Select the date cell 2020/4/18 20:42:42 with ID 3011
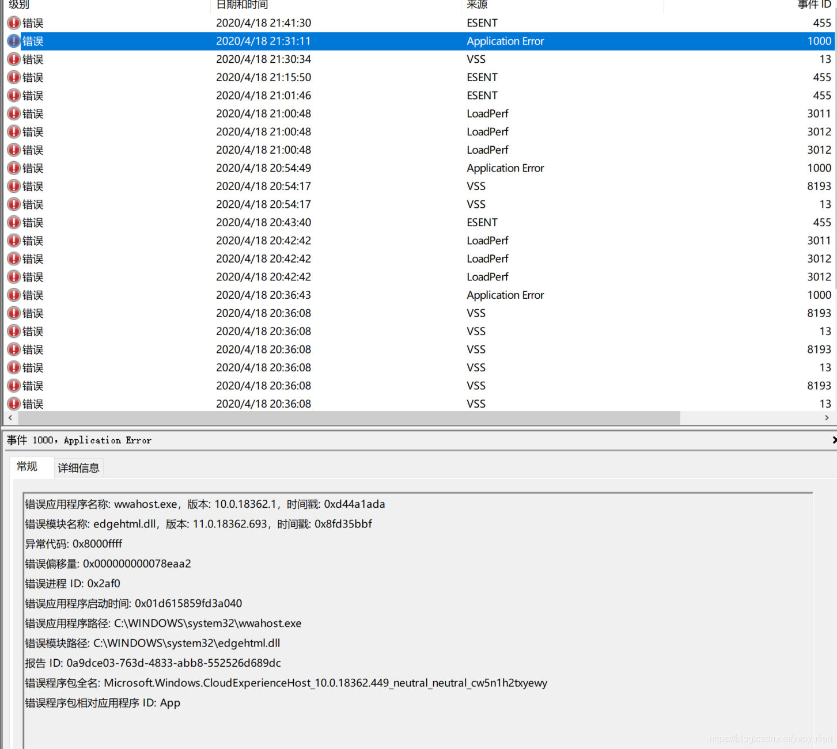 click(x=264, y=241)
